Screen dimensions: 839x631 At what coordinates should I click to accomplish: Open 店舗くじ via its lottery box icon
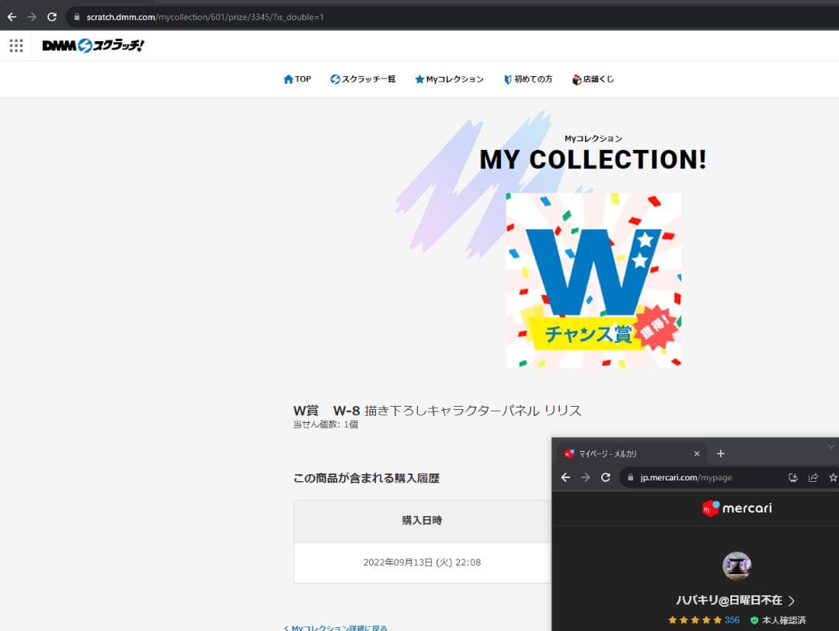pyautogui.click(x=576, y=78)
